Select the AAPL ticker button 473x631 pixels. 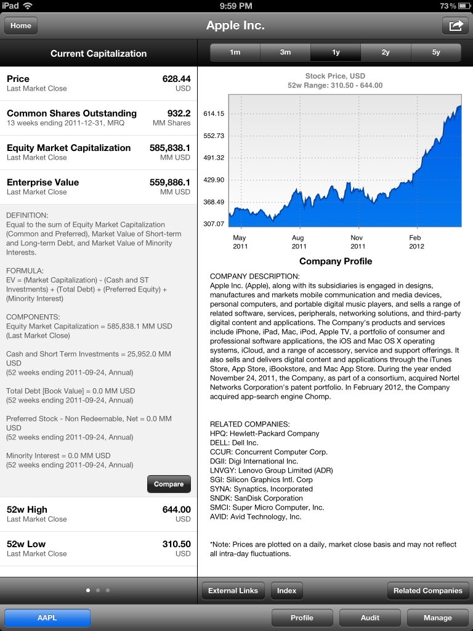point(47,617)
